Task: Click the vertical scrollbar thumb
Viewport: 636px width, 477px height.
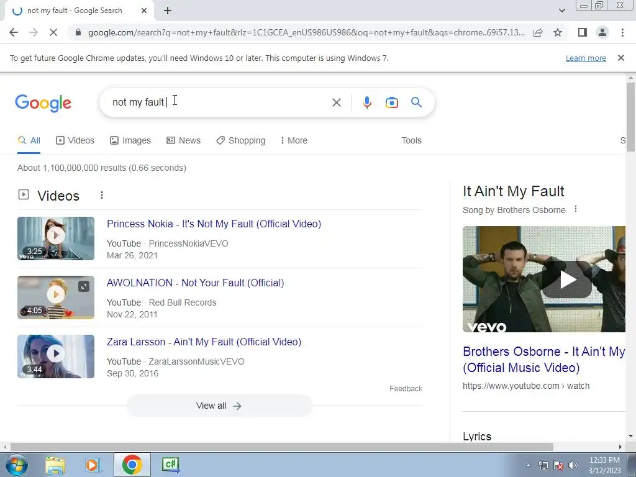Action: coord(630,117)
